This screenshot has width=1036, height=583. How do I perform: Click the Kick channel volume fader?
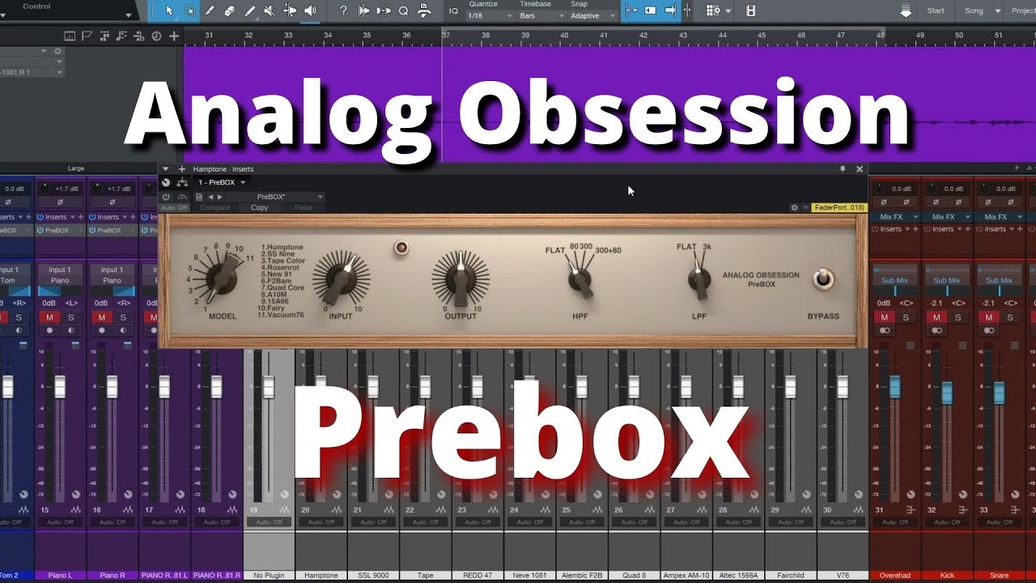coord(947,393)
